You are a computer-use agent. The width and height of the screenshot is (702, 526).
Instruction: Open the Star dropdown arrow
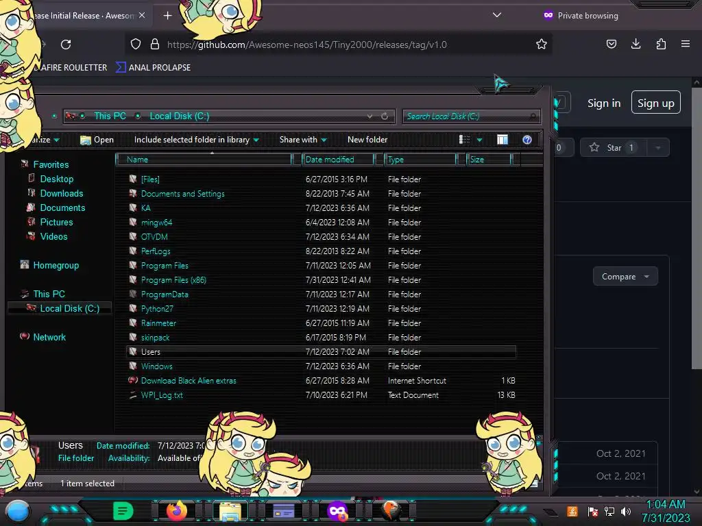pyautogui.click(x=657, y=148)
